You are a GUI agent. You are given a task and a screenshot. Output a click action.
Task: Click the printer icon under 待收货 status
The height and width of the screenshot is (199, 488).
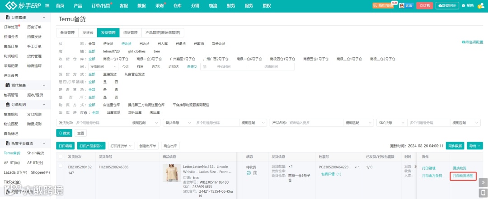249,173
